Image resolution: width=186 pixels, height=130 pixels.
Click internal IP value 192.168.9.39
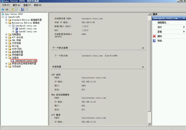pos(88,22)
